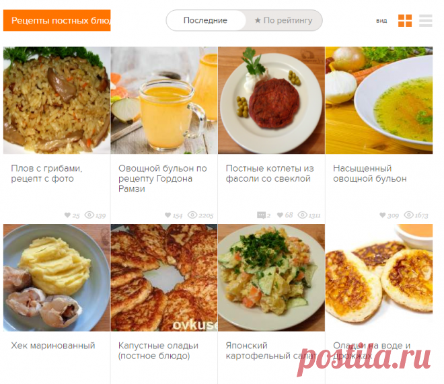This screenshot has height=384, width=444.
Task: Open Овощной бульон по рецепту Гордона Рамзи link
Action: click(163, 179)
